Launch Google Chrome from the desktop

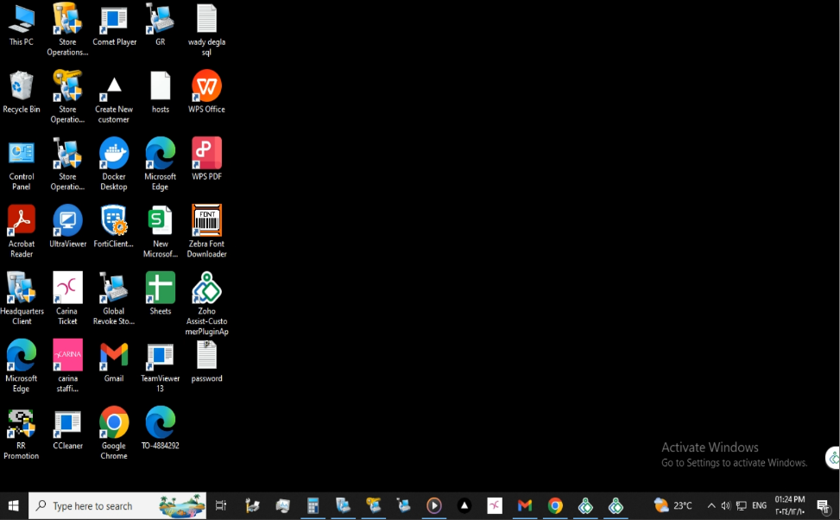click(x=114, y=433)
